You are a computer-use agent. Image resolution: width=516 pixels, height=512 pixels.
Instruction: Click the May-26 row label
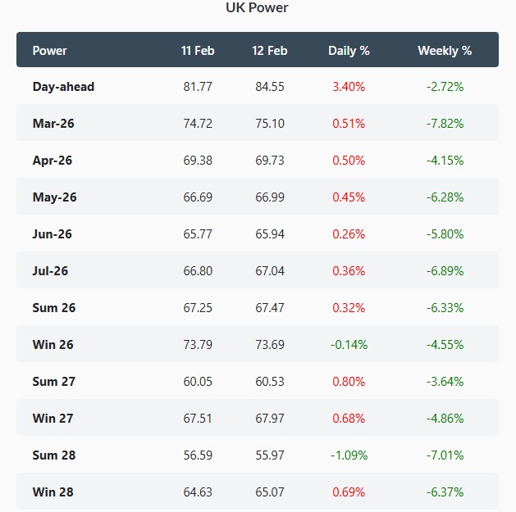[x=54, y=197]
